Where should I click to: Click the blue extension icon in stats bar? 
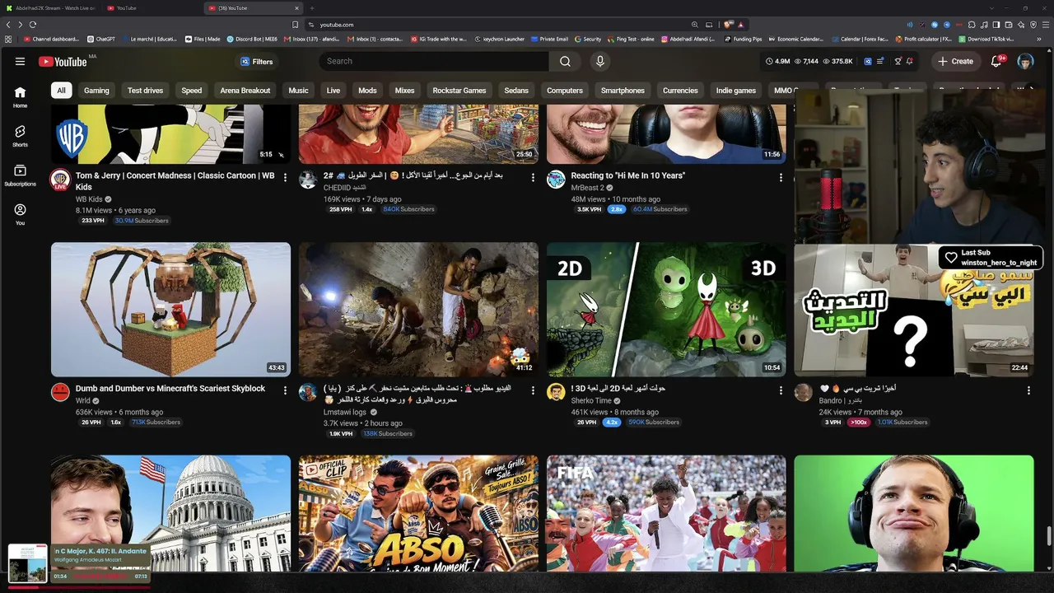tap(868, 61)
